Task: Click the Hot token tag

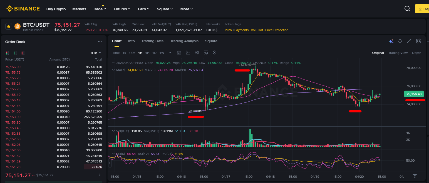Action: pyautogui.click(x=260, y=30)
